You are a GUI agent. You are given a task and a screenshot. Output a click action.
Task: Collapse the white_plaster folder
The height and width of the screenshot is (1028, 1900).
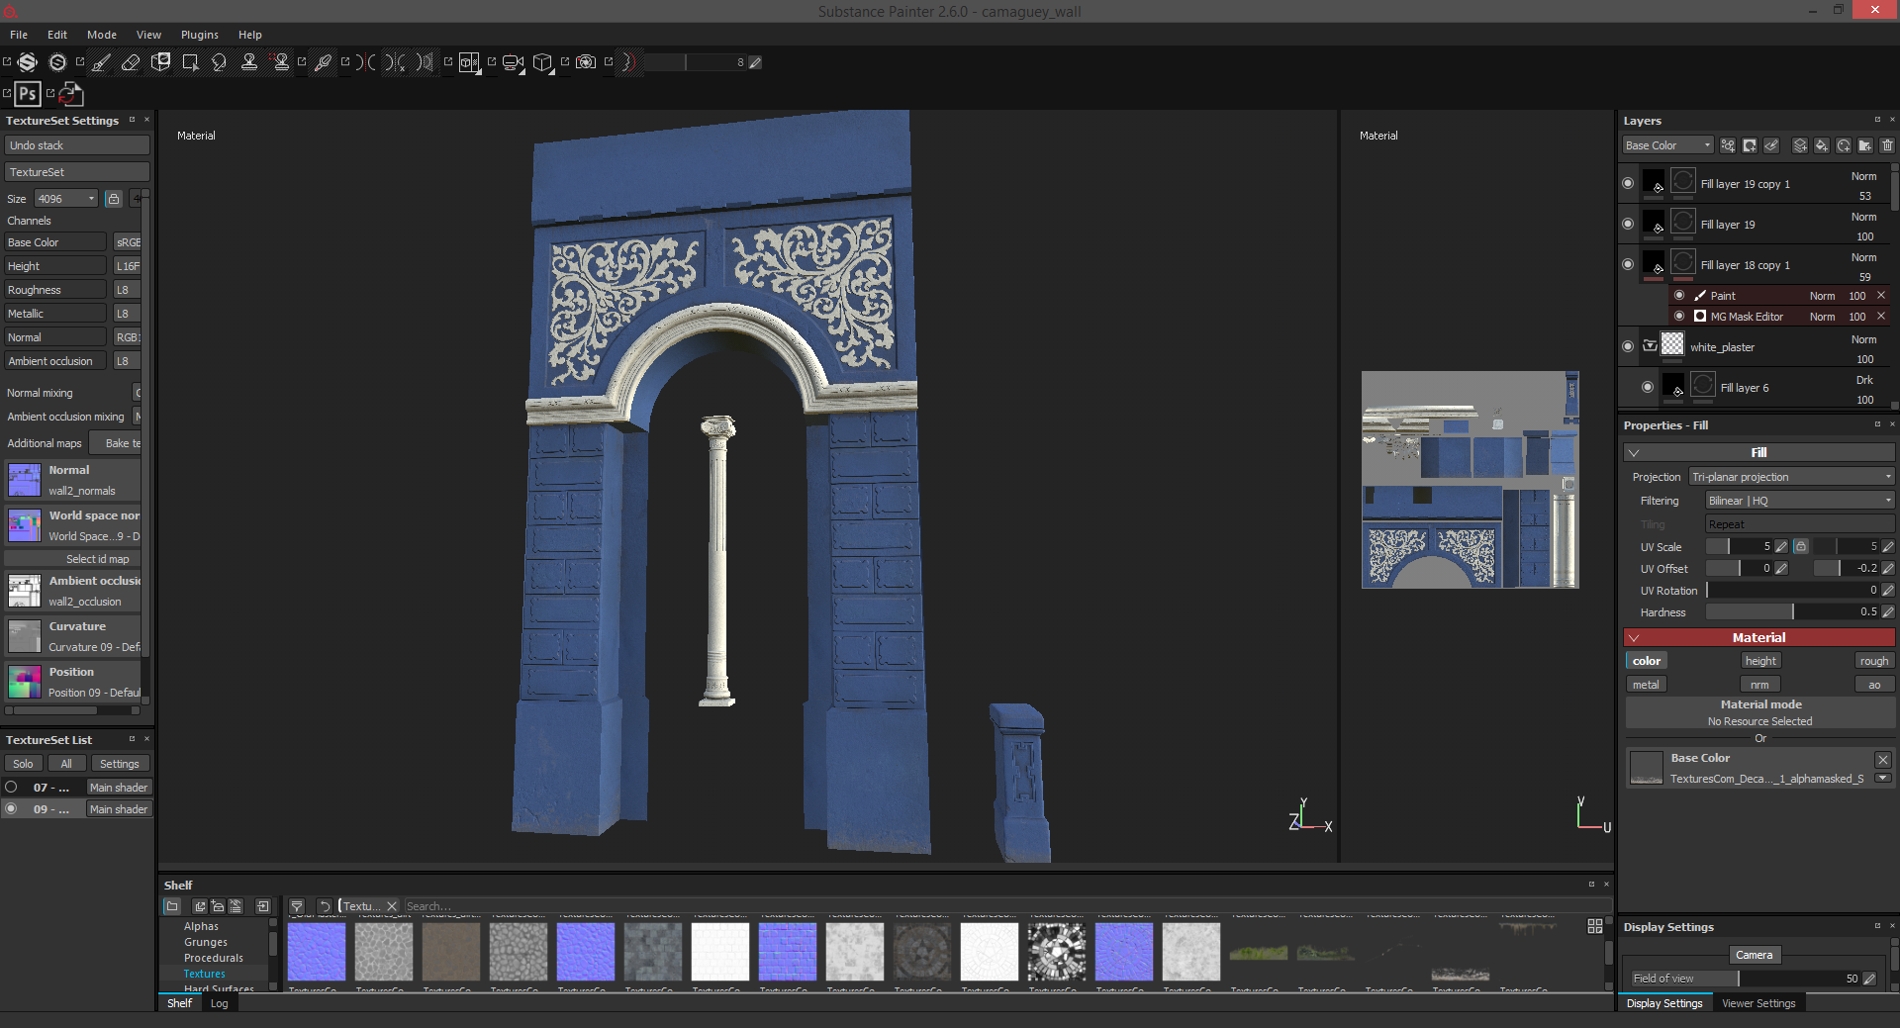pyautogui.click(x=1650, y=346)
